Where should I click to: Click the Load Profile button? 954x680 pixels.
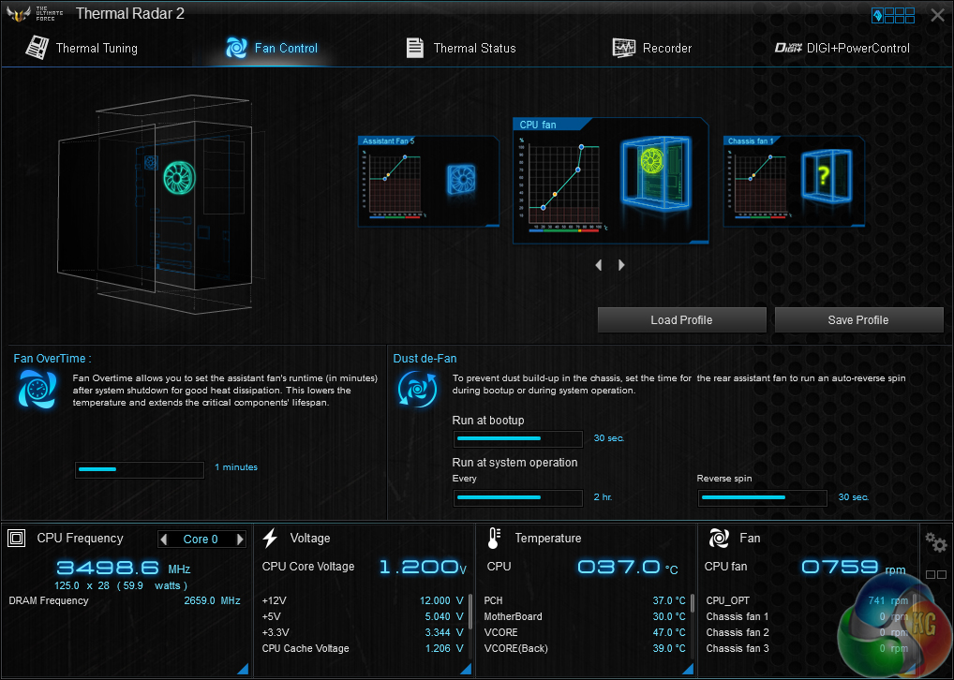681,320
